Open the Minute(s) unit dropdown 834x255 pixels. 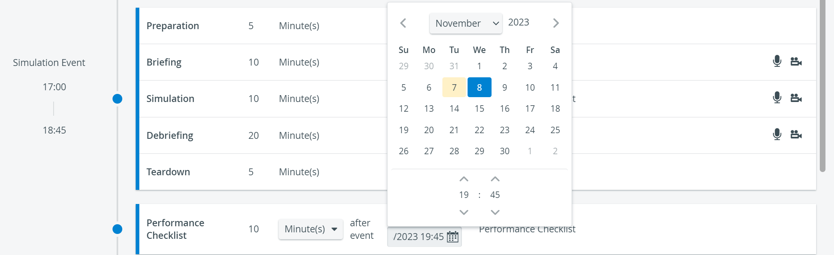pos(311,229)
